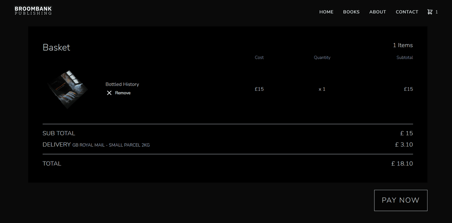The image size is (452, 223).
Task: Click the Royal Mail Small Parcel delivery text
Action: click(111, 145)
